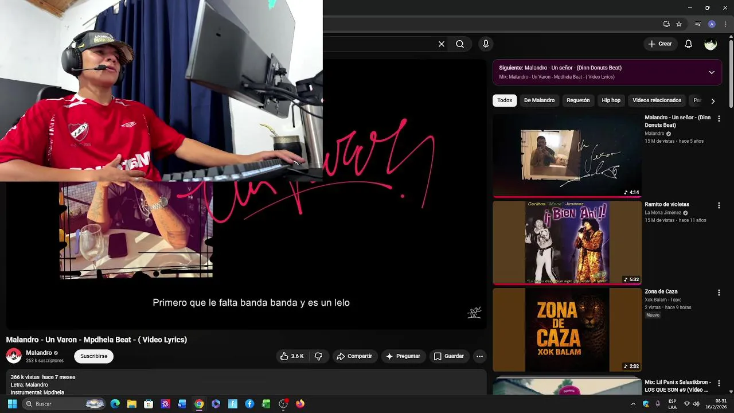Open the taskbar volume icon
Viewport: 734px width, 413px height.
[x=696, y=404]
